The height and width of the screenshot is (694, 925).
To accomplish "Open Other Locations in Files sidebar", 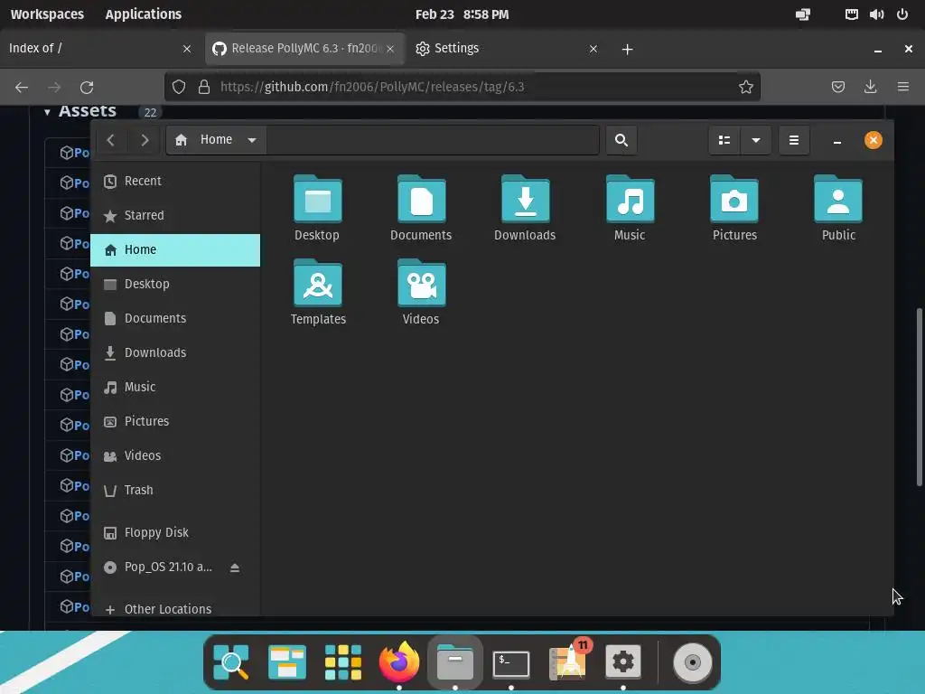I will (x=175, y=609).
